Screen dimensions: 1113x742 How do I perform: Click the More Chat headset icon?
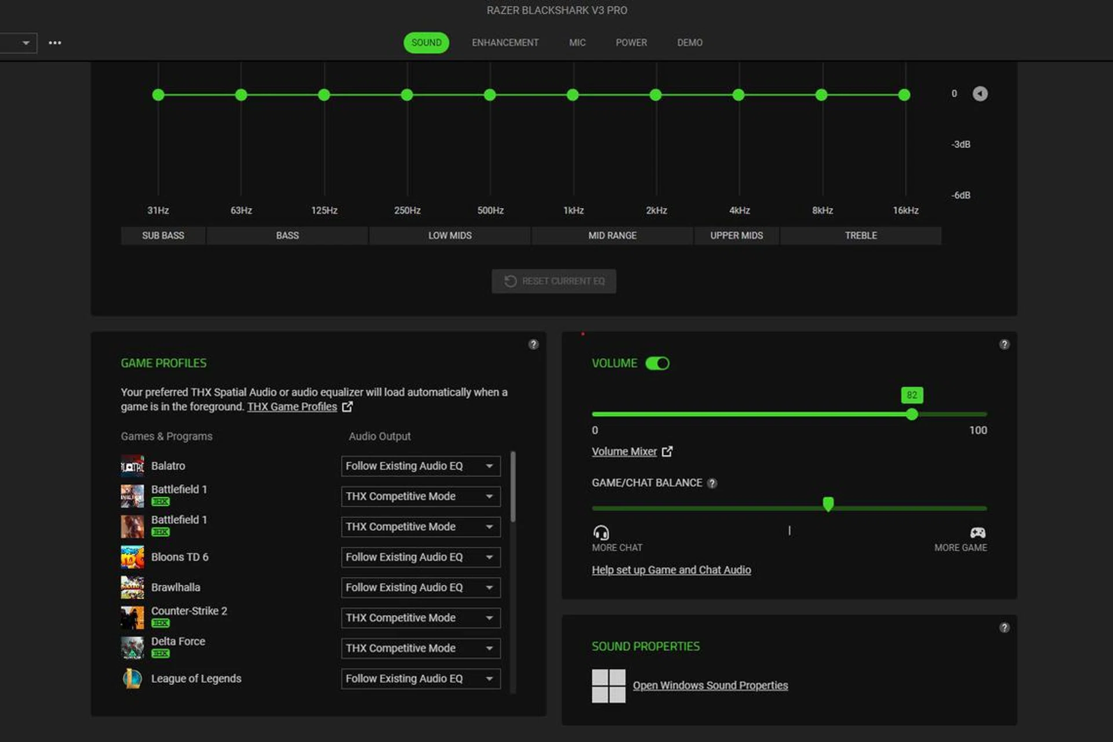point(601,532)
